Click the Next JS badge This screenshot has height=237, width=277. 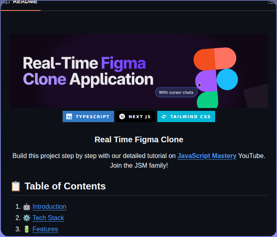tap(135, 116)
